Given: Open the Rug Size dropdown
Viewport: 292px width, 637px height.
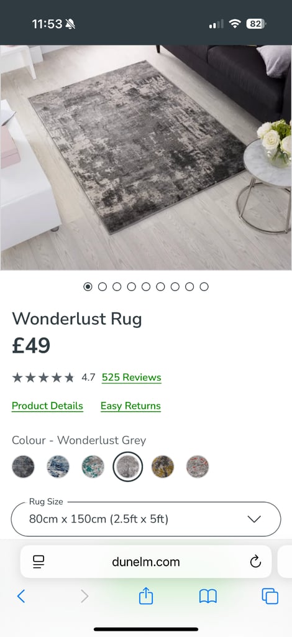Looking at the screenshot, I should point(146,519).
